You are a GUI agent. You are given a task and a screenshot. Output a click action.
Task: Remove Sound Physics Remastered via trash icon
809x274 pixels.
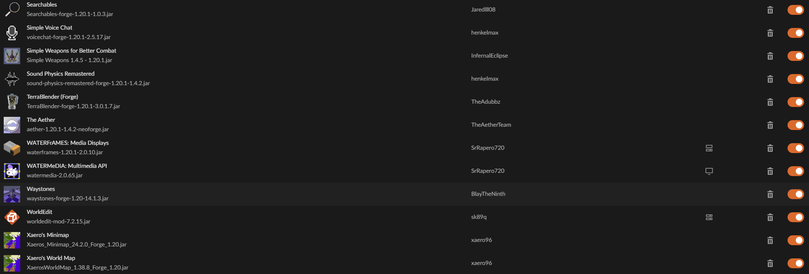point(770,79)
